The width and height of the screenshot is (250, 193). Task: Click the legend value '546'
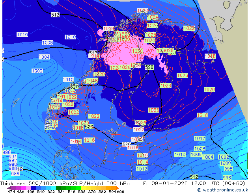pyautogui.click(x=72, y=191)
